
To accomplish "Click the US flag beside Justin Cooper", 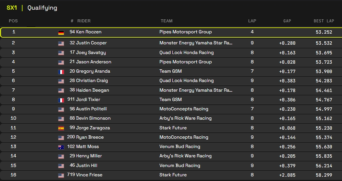I will click(x=61, y=43).
